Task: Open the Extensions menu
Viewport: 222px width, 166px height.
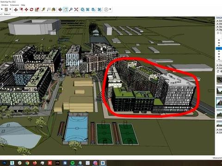Action: (14, 5)
